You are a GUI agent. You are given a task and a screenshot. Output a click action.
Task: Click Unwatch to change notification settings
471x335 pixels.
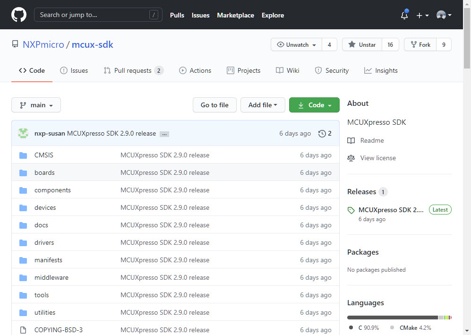point(296,45)
